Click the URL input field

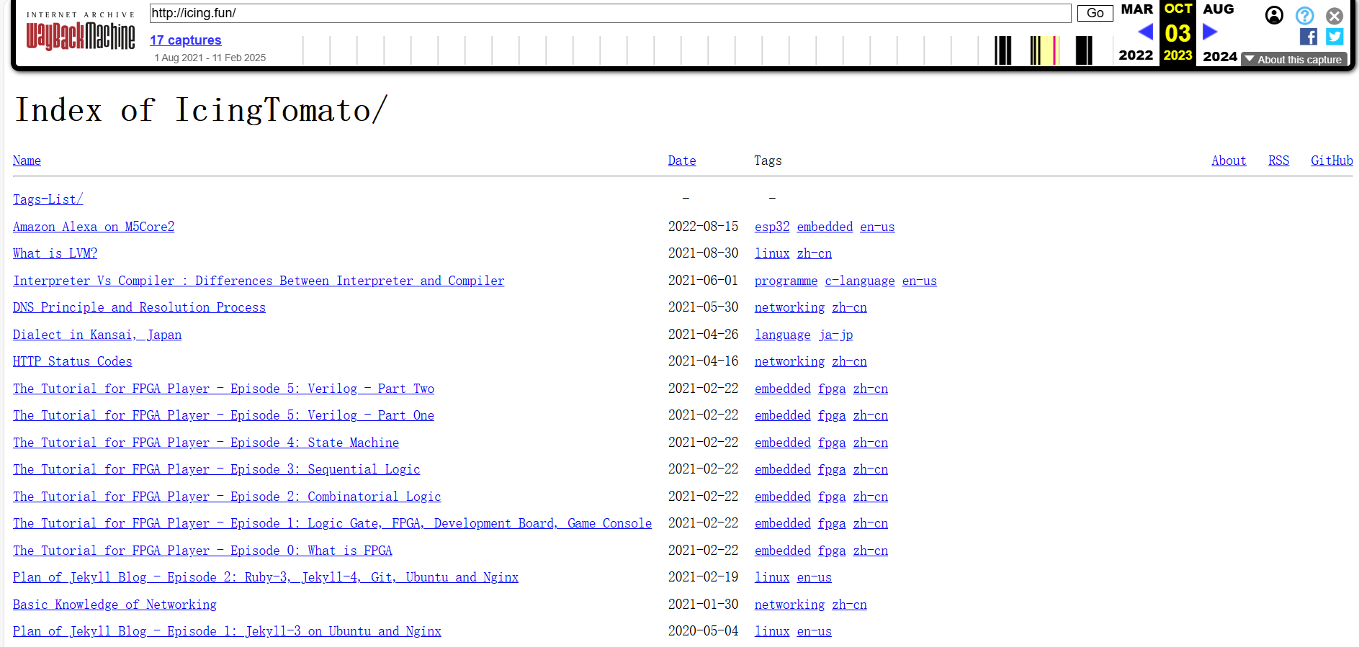(609, 13)
